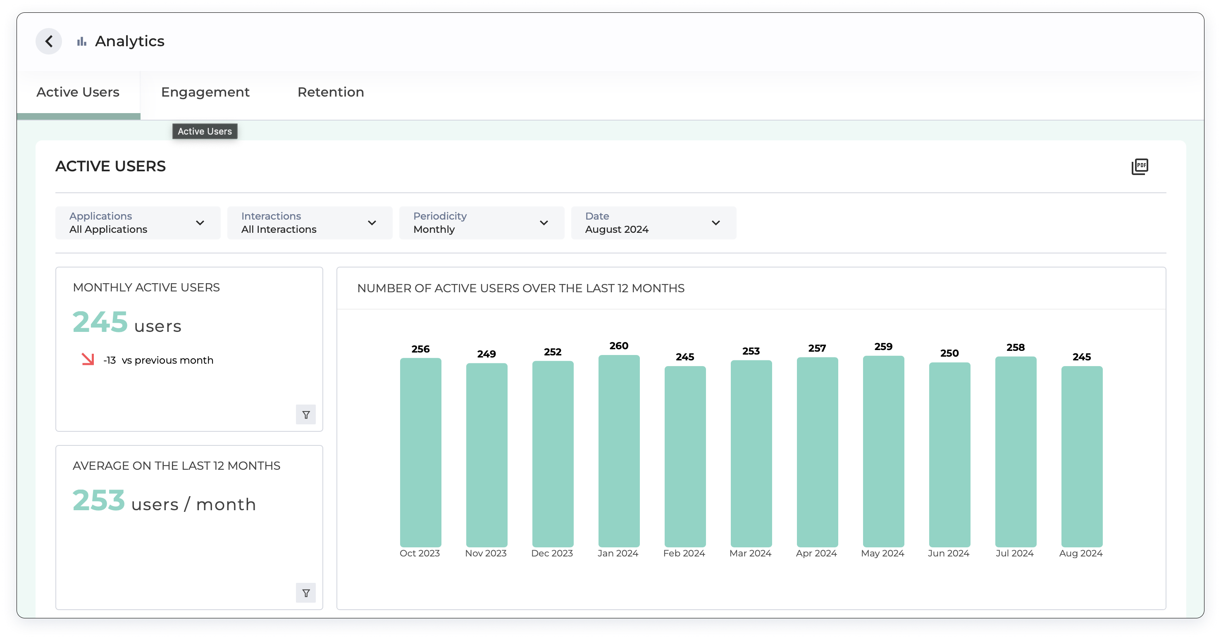
Task: Click the '253 users / month' average value
Action: coord(165,502)
